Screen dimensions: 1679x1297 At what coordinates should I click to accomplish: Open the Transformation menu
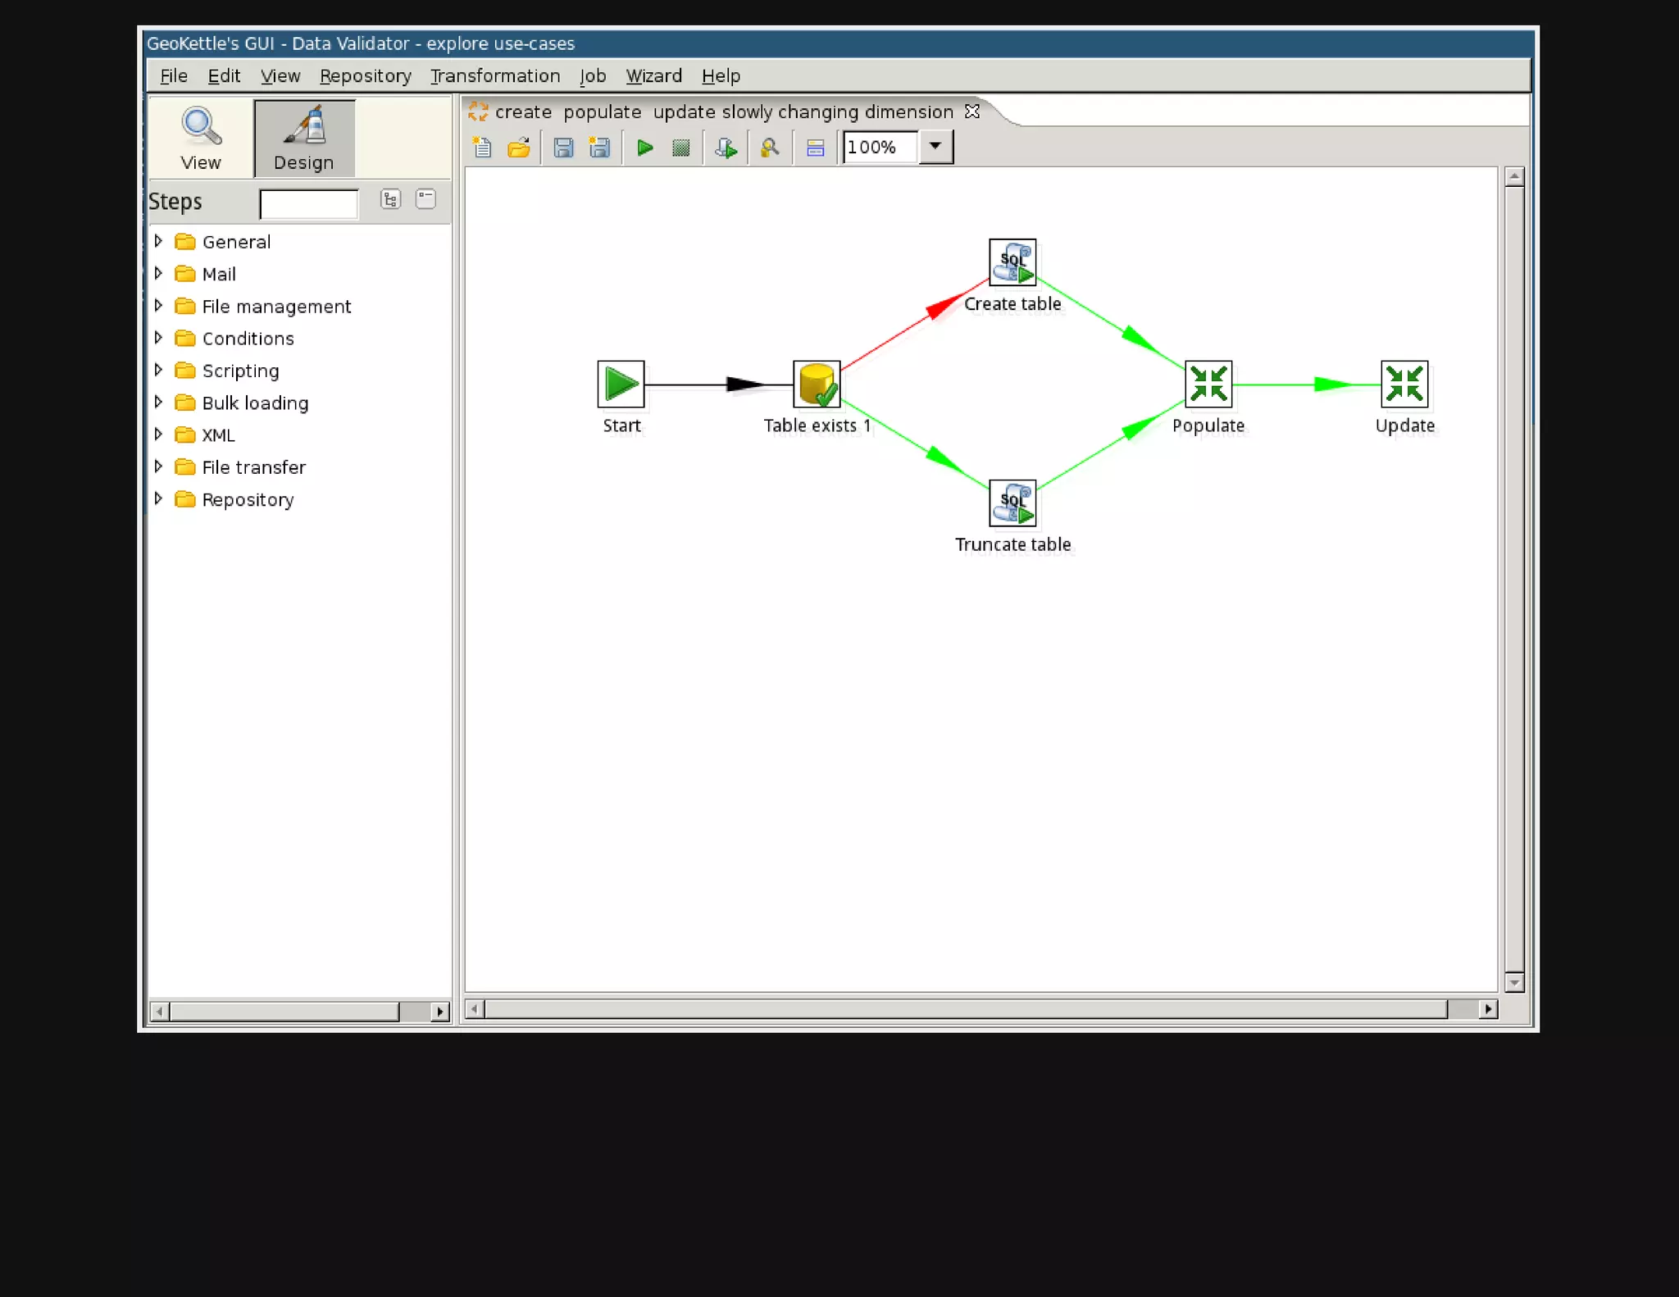495,75
